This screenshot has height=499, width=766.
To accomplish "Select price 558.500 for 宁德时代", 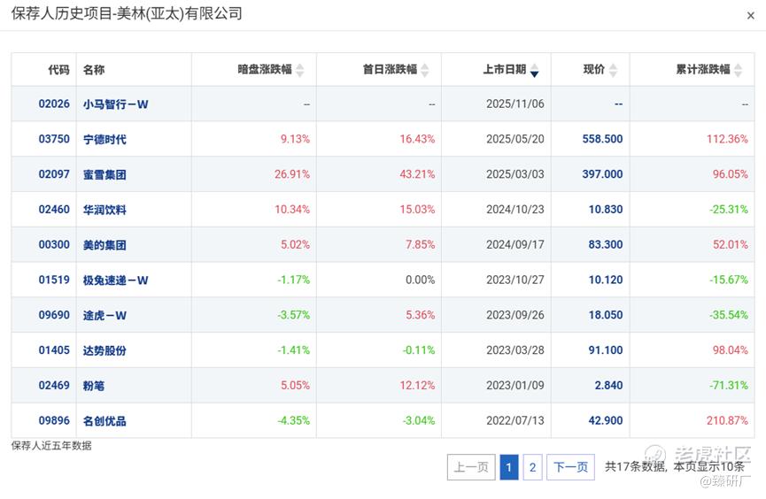I will pyautogui.click(x=602, y=139).
